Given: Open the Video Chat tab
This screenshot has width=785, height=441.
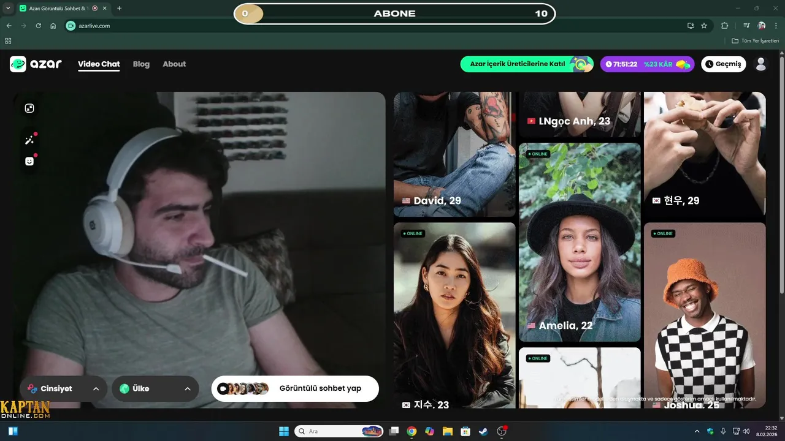Looking at the screenshot, I should click(99, 64).
